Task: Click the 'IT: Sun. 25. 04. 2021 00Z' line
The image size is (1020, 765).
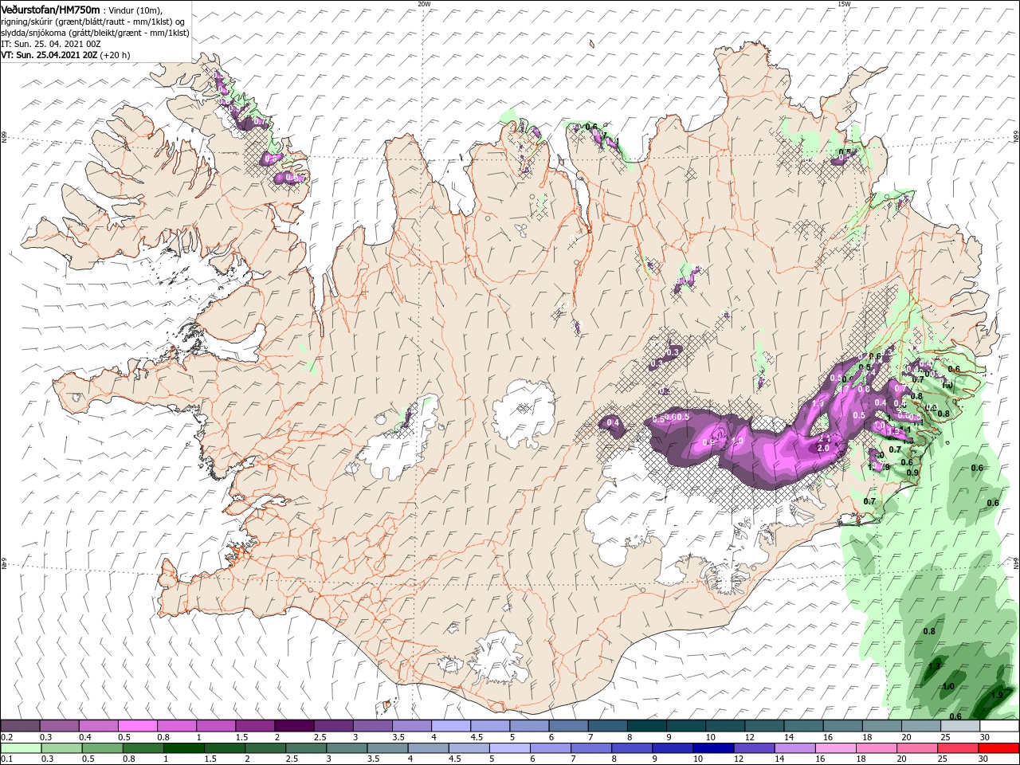Action: click(x=51, y=44)
